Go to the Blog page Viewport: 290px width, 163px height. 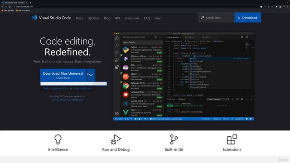[x=107, y=18]
